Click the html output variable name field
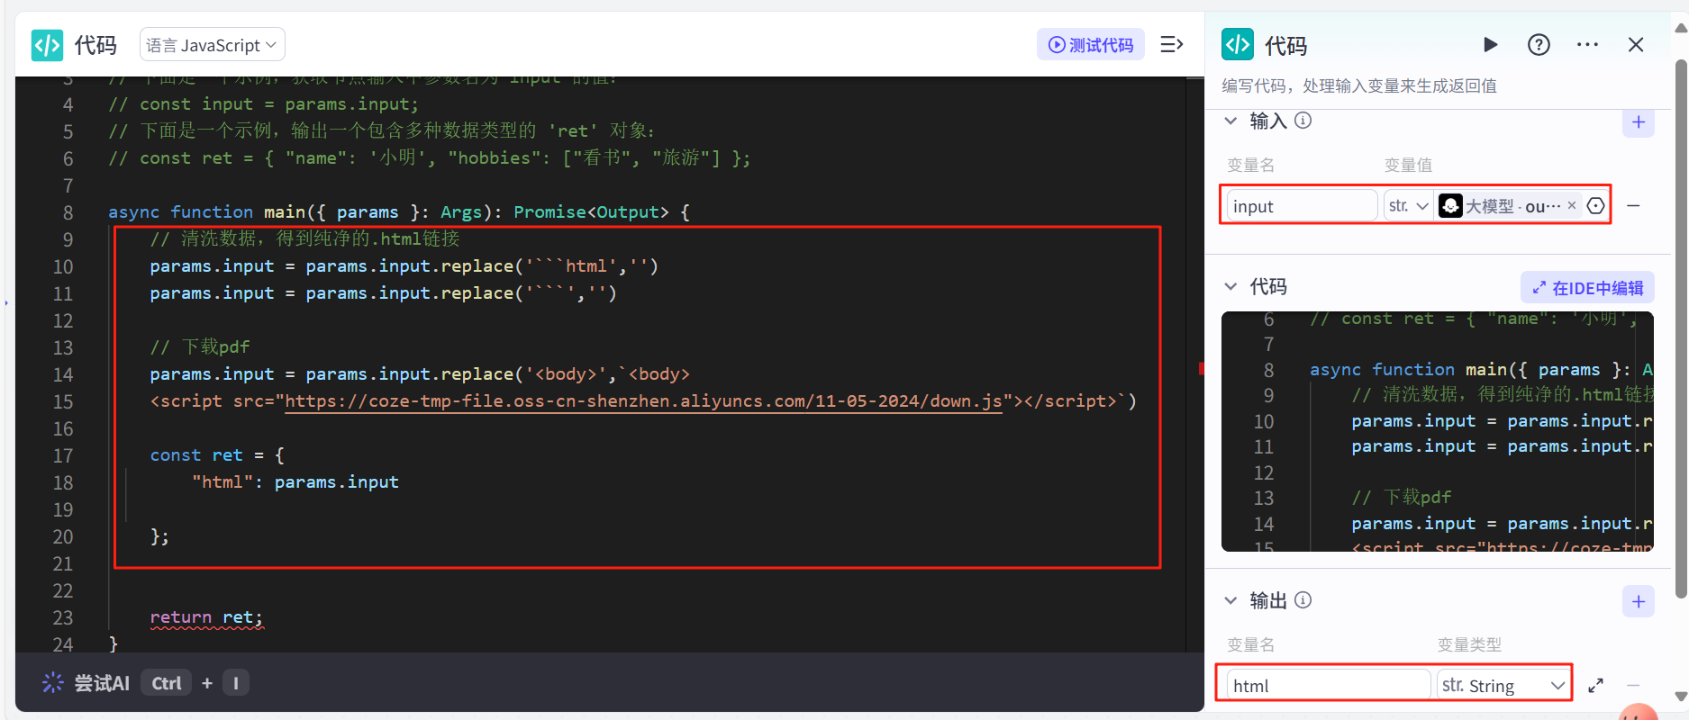1689x720 pixels. click(1328, 686)
